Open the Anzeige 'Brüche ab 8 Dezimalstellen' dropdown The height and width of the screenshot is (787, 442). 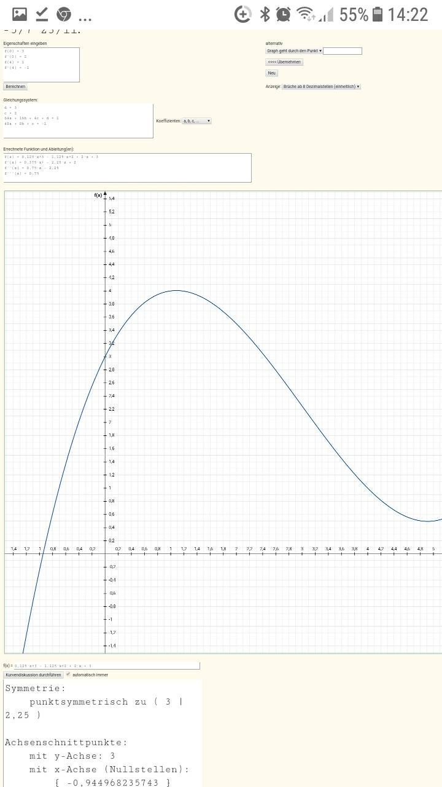click(322, 87)
